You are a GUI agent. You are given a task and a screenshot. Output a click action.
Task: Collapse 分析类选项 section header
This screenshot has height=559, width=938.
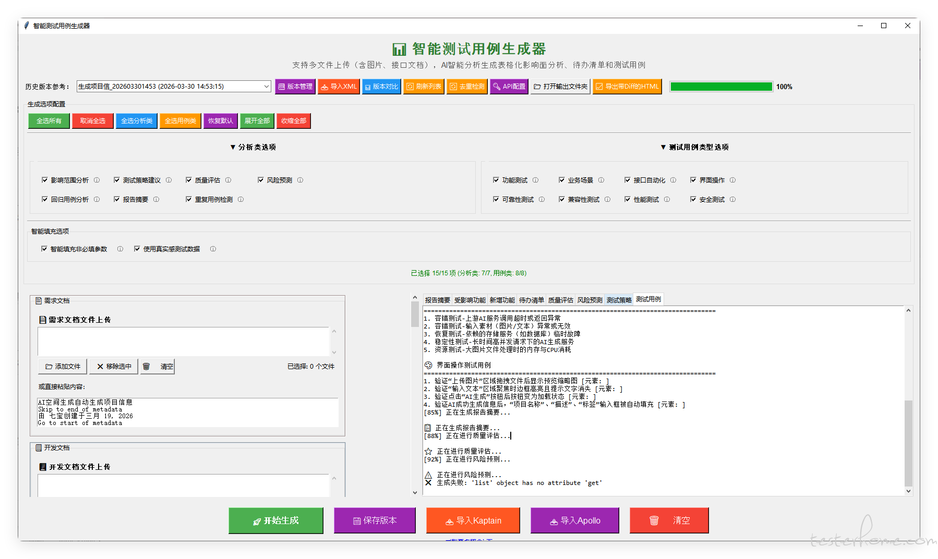tap(253, 148)
